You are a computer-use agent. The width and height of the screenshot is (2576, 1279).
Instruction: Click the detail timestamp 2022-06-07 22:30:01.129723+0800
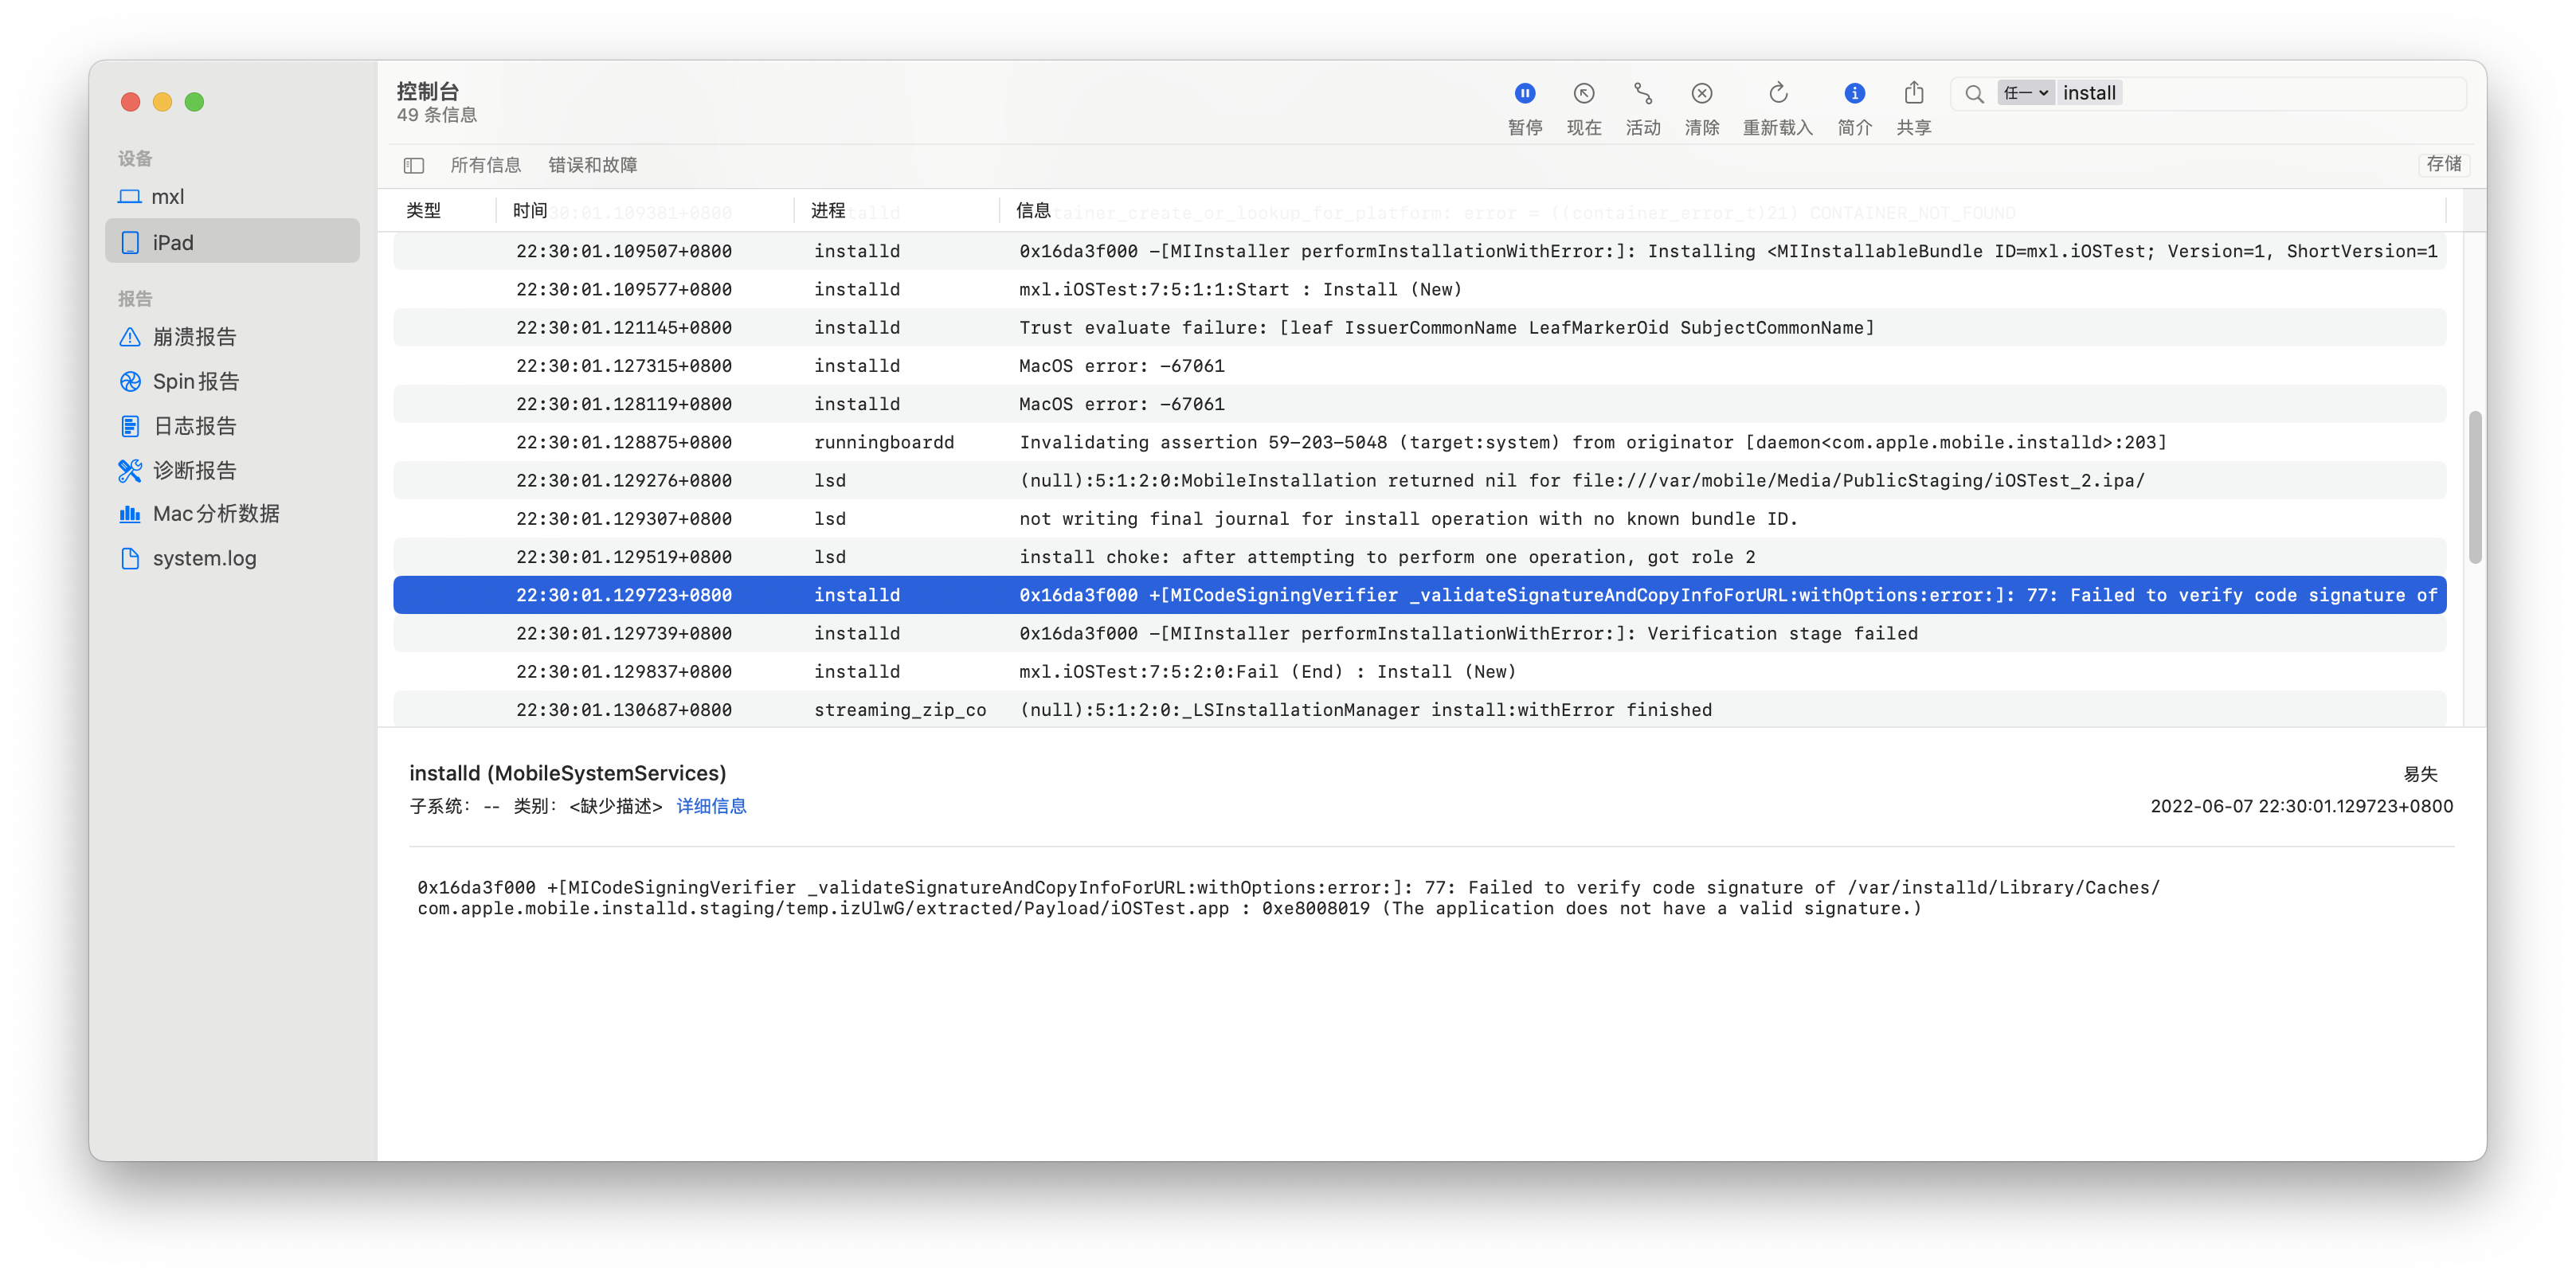(x=2301, y=806)
